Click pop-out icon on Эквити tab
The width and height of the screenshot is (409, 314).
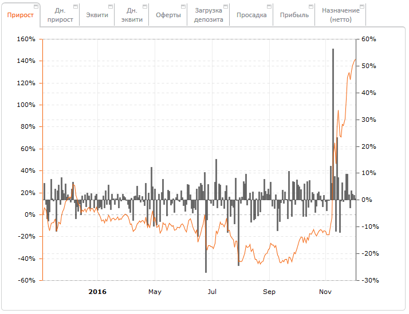111,6
